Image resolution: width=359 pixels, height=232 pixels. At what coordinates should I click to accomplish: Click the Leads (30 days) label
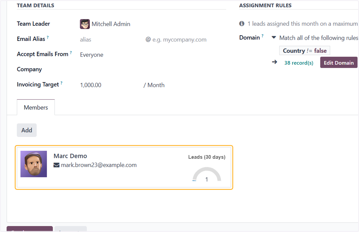pos(207,157)
